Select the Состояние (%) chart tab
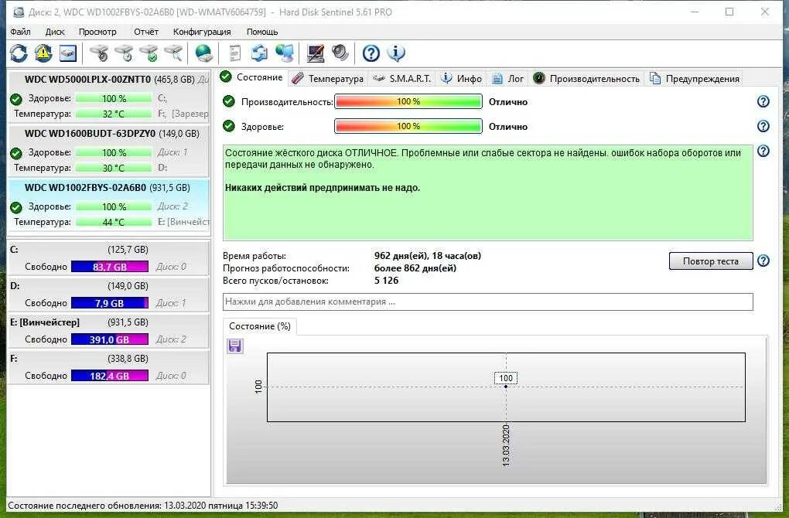789x518 pixels. point(260,326)
